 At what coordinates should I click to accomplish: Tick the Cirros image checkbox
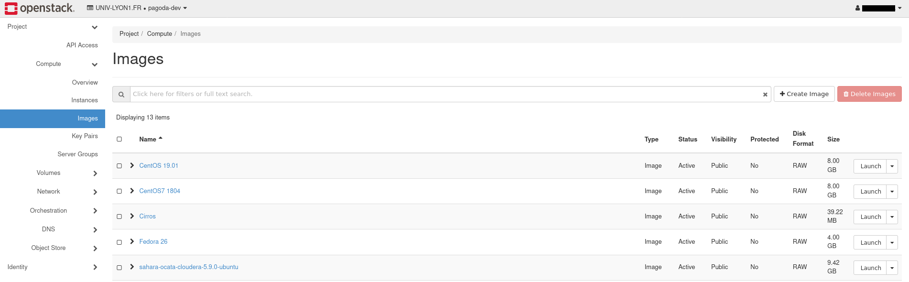pyautogui.click(x=119, y=217)
